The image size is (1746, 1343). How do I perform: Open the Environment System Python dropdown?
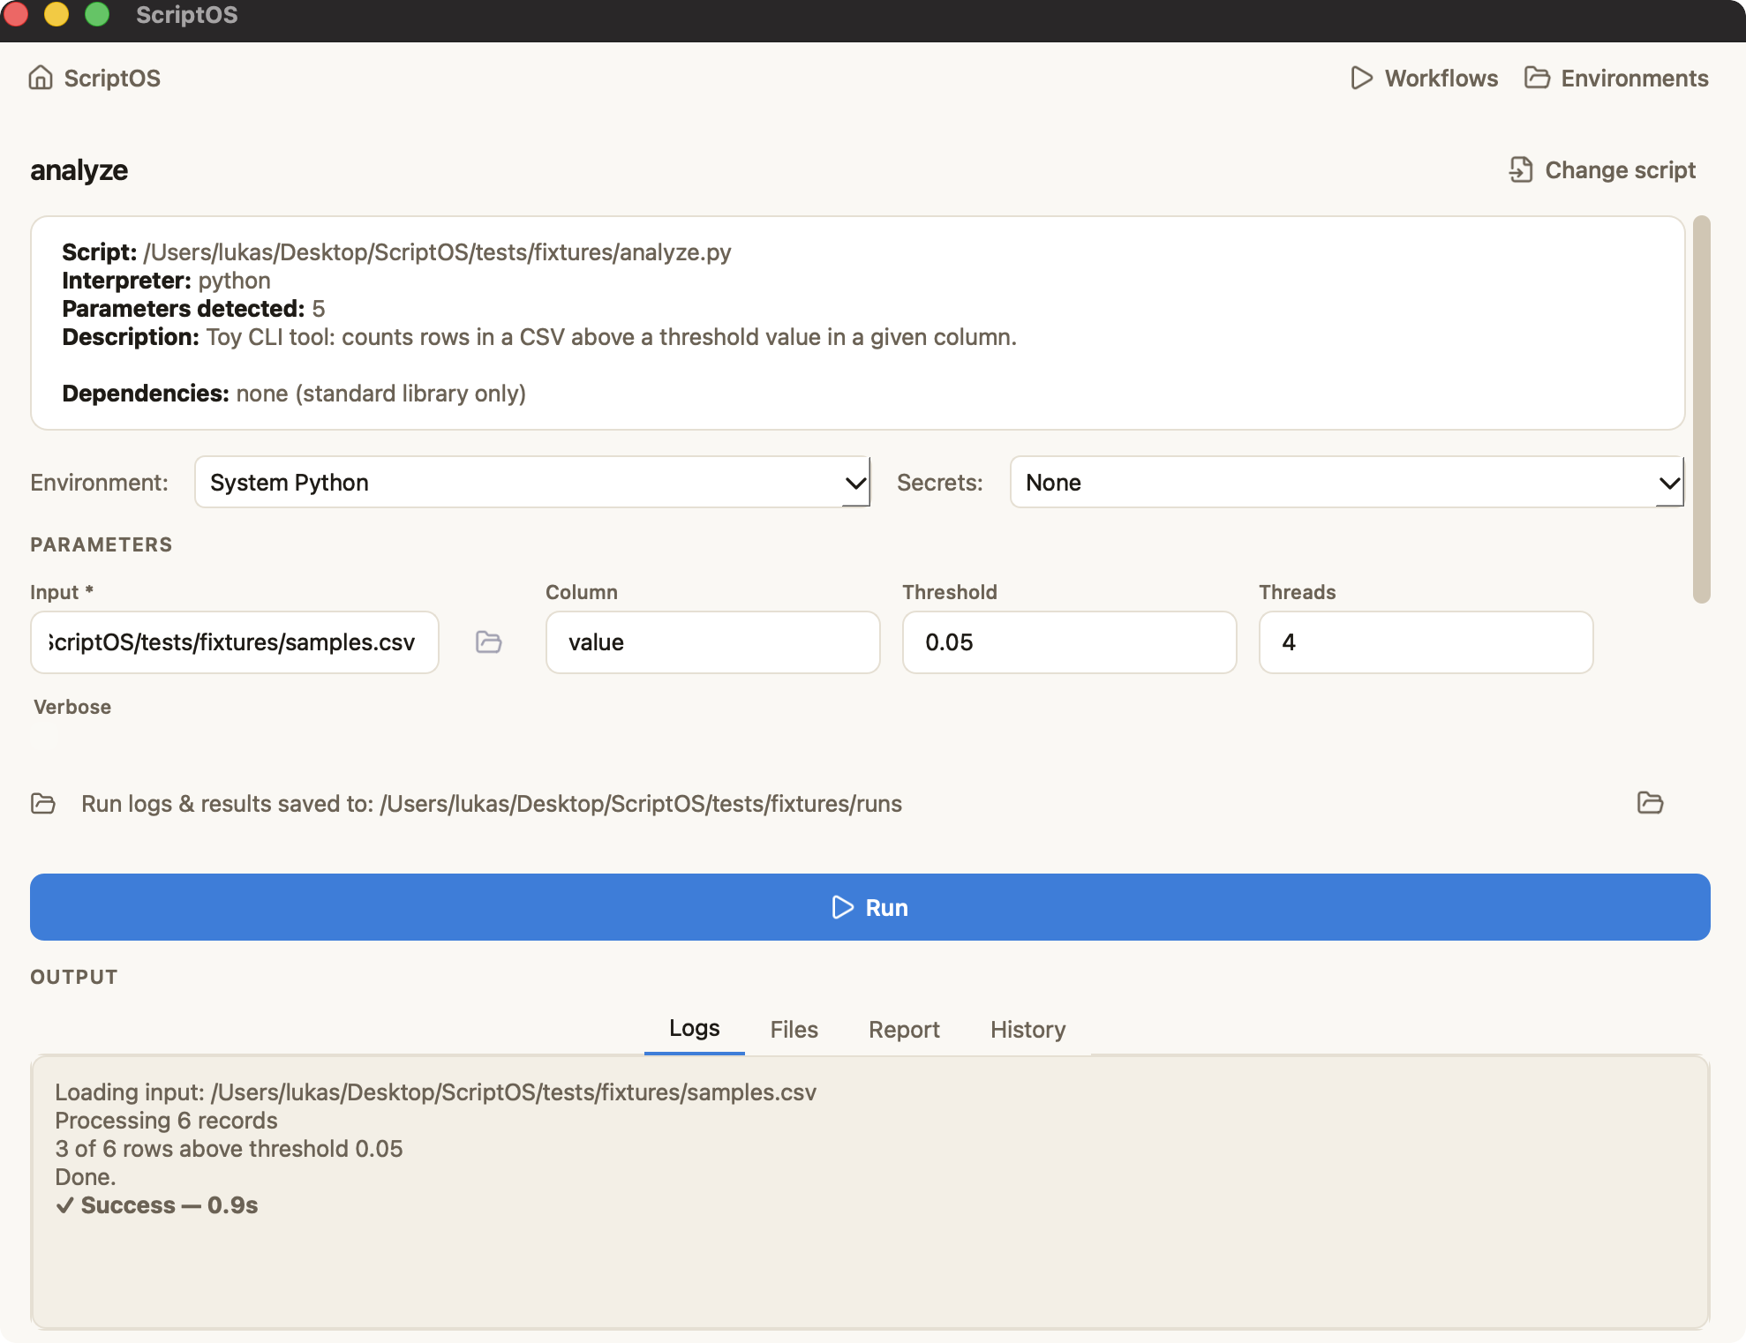pyautogui.click(x=532, y=482)
